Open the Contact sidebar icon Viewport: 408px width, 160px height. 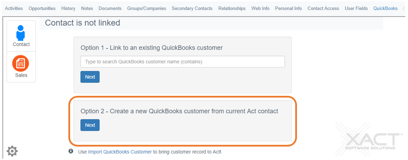[21, 36]
